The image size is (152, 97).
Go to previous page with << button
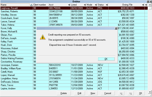(121, 93)
